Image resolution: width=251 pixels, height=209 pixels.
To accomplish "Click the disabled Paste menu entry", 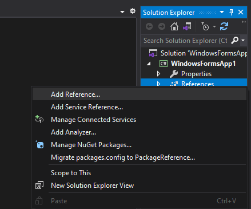I will [140, 201].
